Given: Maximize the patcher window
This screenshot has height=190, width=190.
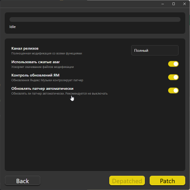Looking at the screenshot, I should (173, 4).
